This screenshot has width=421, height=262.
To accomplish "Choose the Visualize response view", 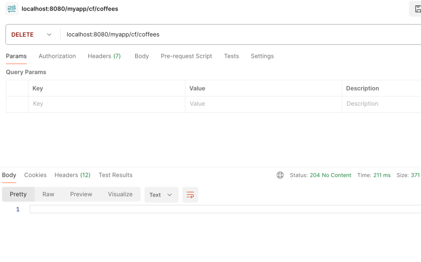I will tap(120, 195).
